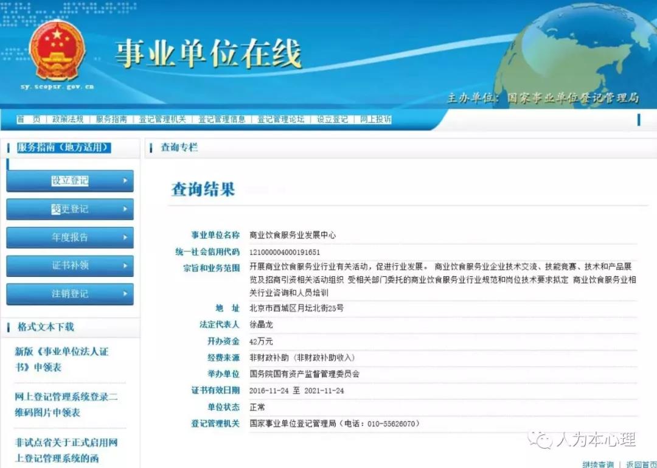The width and height of the screenshot is (657, 468).
Task: Click the 统一社会信用代码 field label
Action: pos(207,252)
